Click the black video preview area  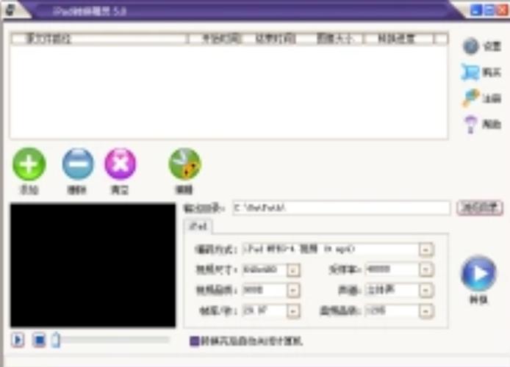tap(93, 265)
